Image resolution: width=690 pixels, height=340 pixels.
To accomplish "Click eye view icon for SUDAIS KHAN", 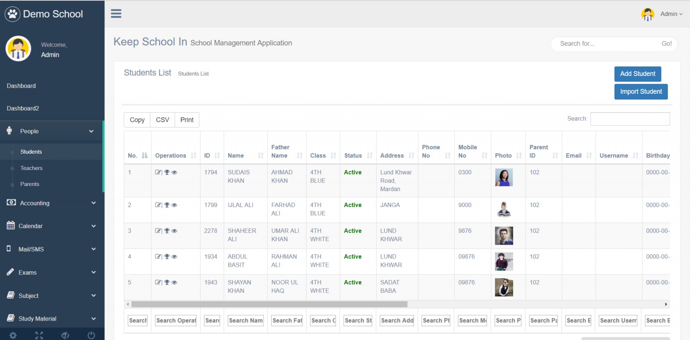I will click(174, 172).
